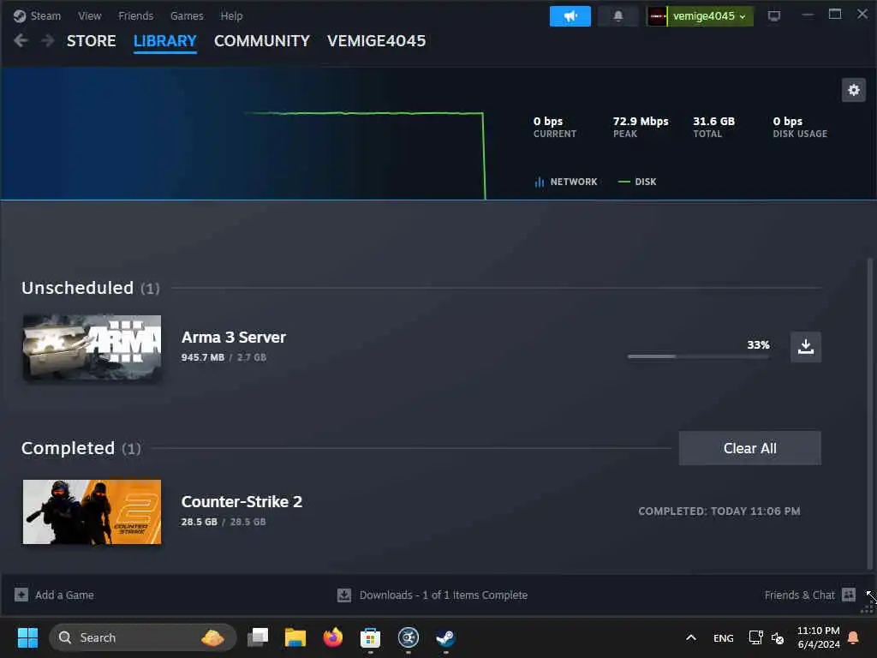Open Firefox from the taskbar

tap(333, 637)
